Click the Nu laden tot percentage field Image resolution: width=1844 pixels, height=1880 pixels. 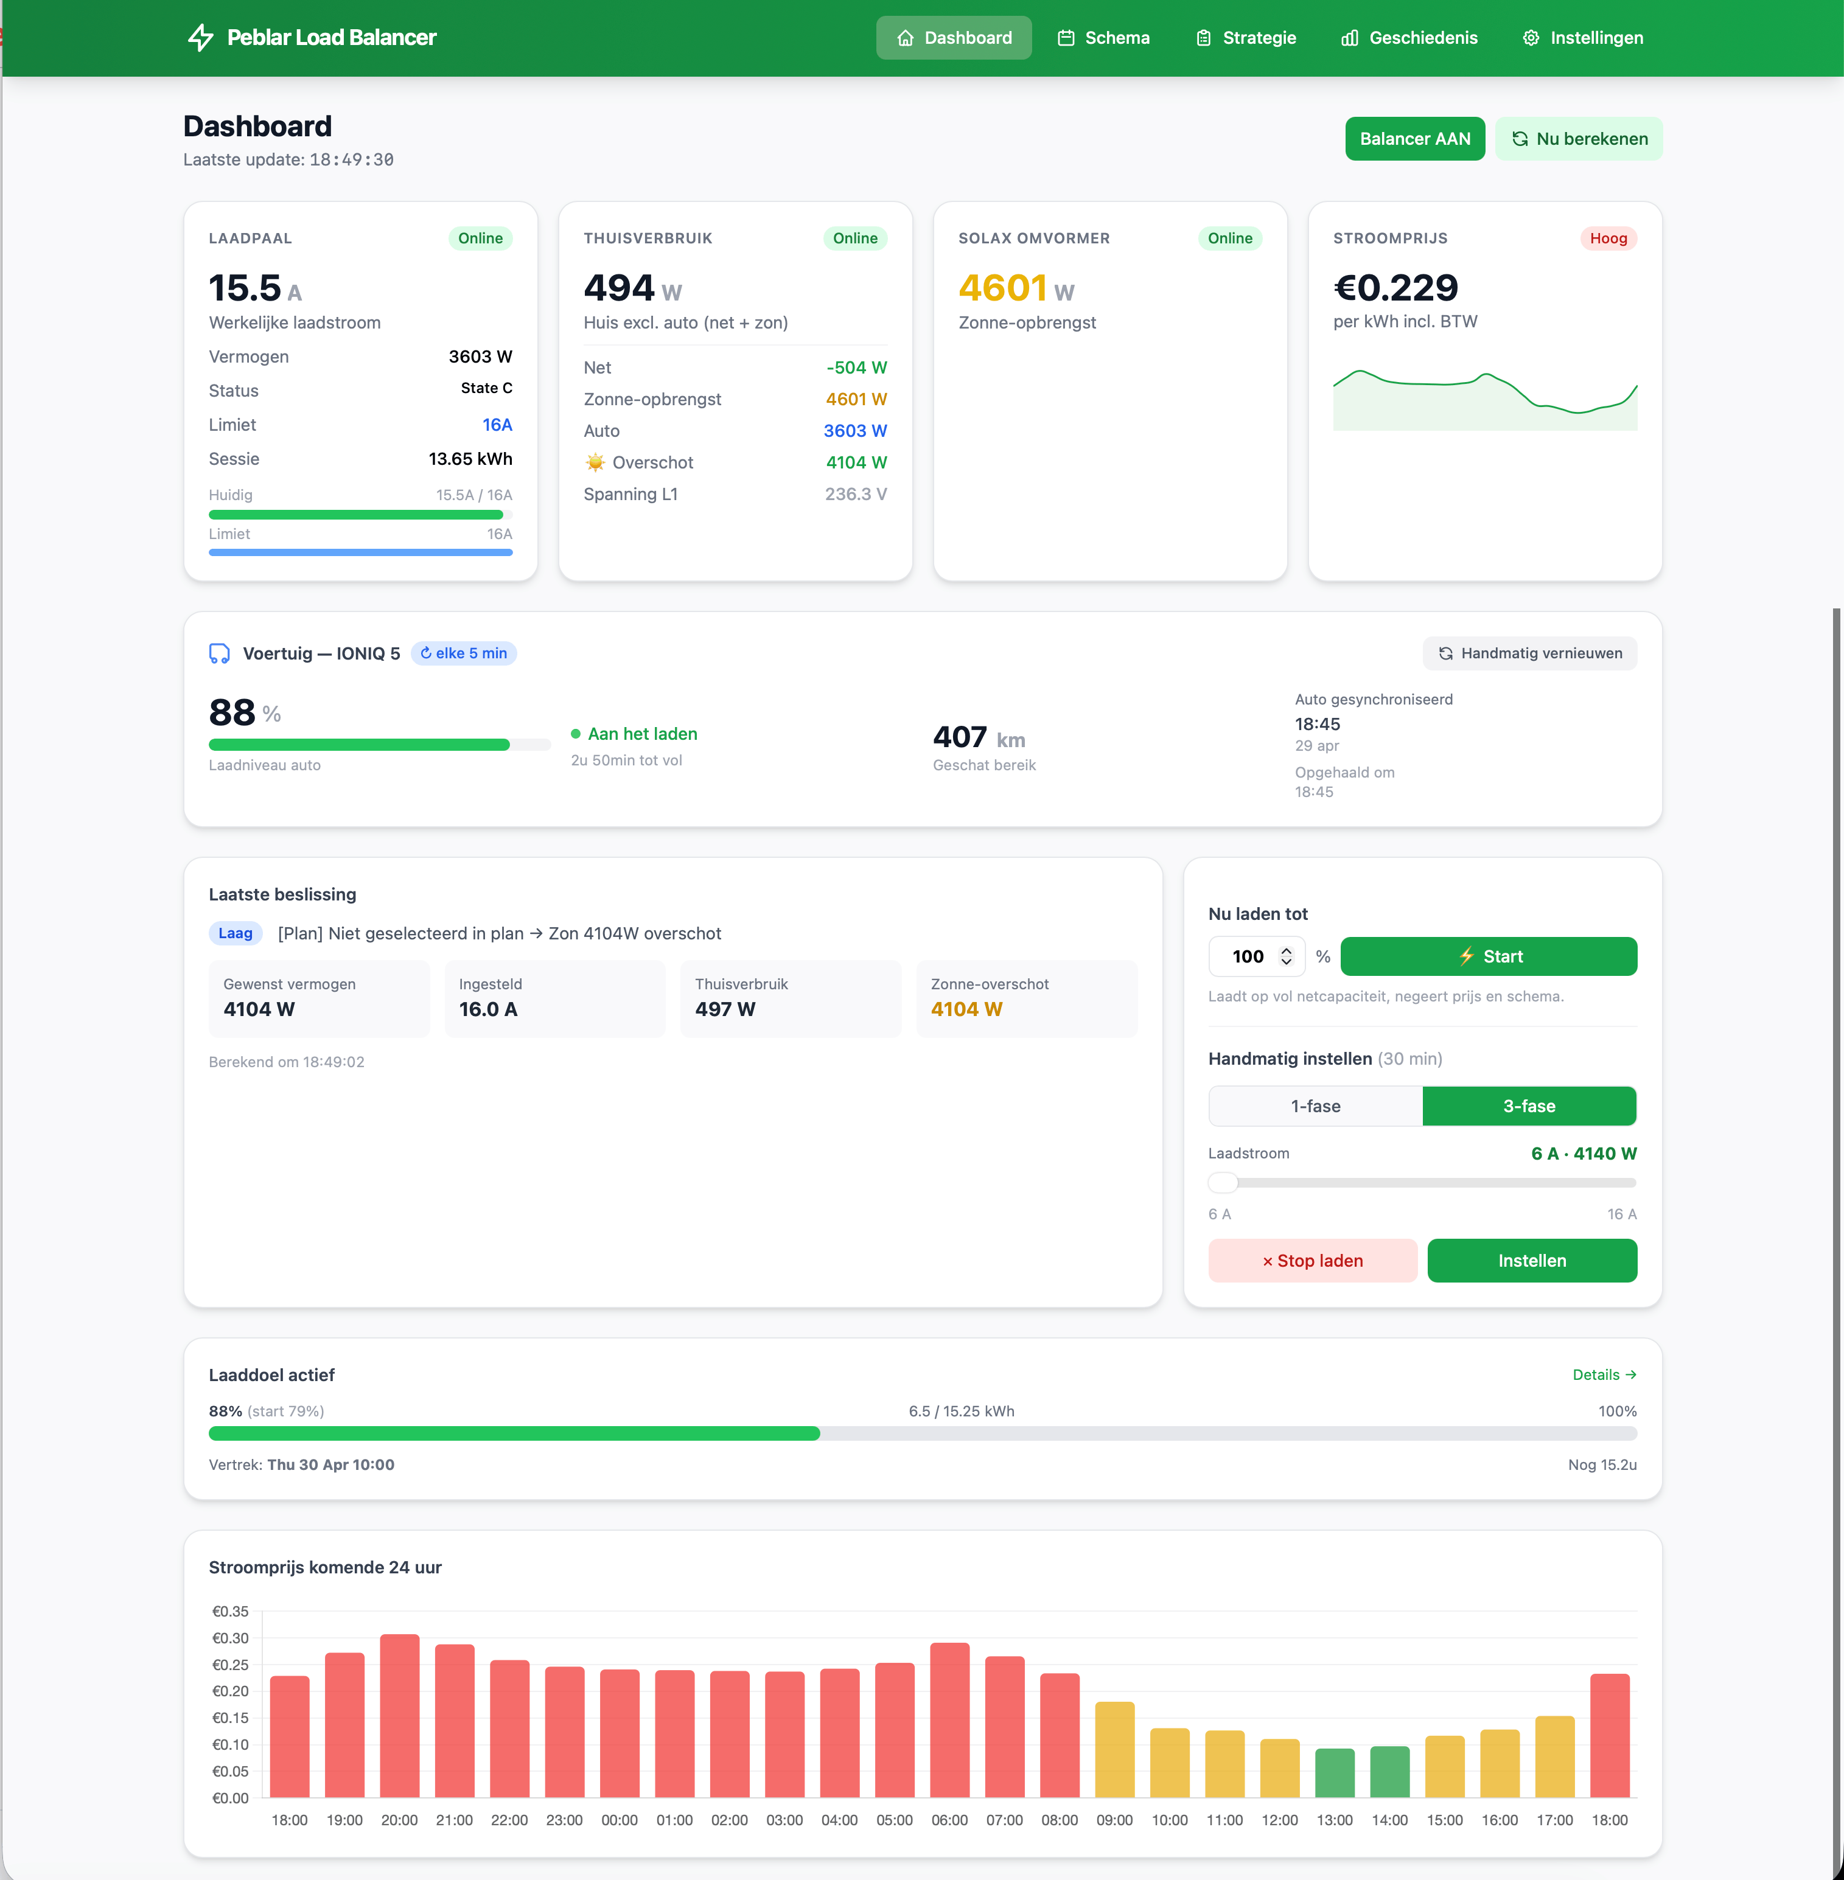click(x=1256, y=956)
